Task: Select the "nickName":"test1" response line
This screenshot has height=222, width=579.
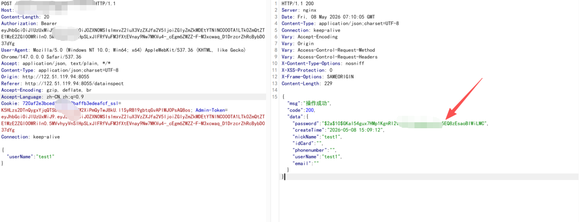Action: (x=318, y=137)
